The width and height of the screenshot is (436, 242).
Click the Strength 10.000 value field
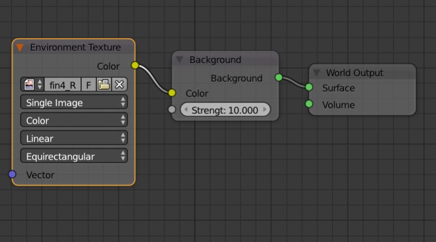pyautogui.click(x=225, y=110)
